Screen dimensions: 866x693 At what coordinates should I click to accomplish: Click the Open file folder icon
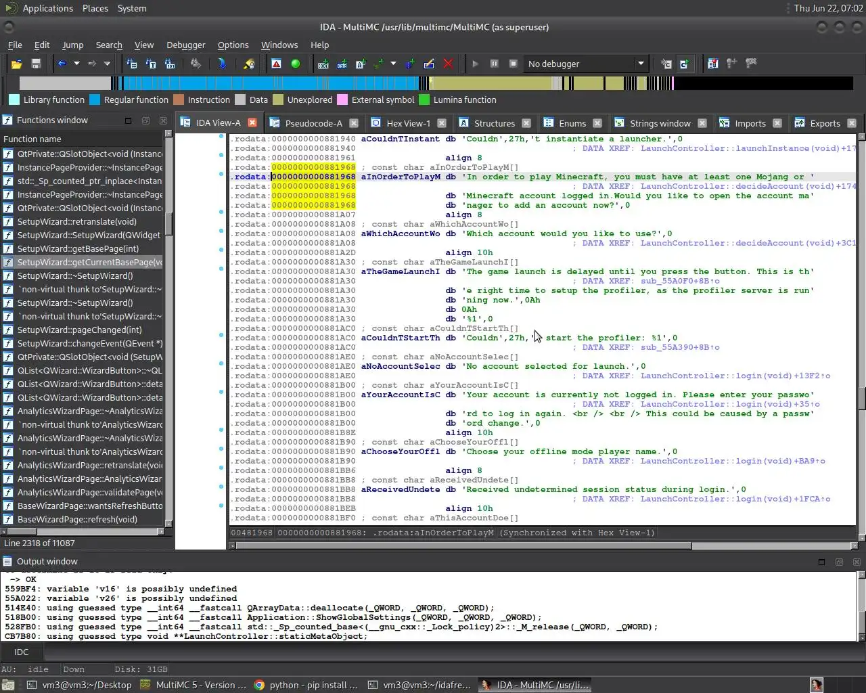(16, 64)
